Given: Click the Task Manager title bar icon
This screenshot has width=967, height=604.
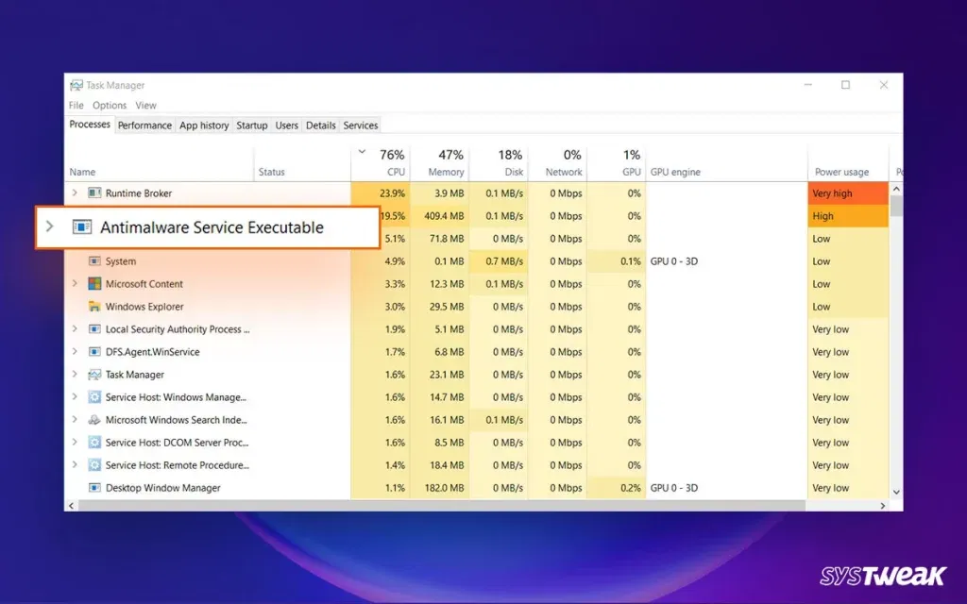Looking at the screenshot, I should tap(76, 85).
